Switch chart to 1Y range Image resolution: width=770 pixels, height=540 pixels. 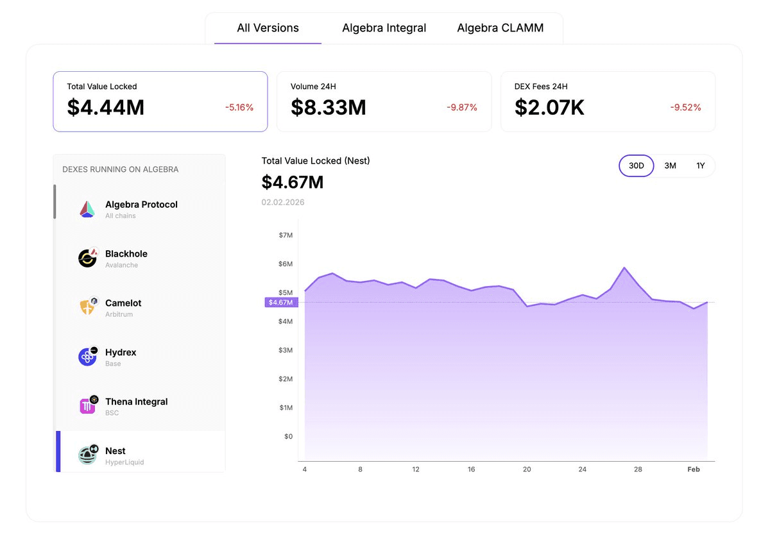(700, 165)
